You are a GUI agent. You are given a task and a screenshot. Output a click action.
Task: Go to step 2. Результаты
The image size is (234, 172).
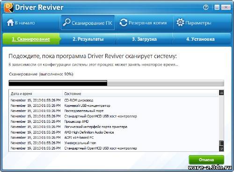click(88, 39)
